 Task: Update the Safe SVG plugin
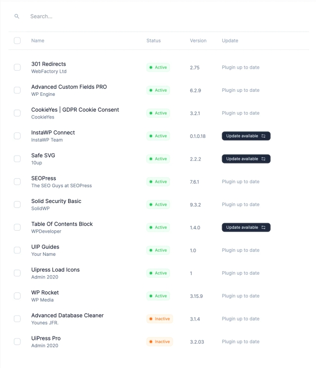click(242, 159)
